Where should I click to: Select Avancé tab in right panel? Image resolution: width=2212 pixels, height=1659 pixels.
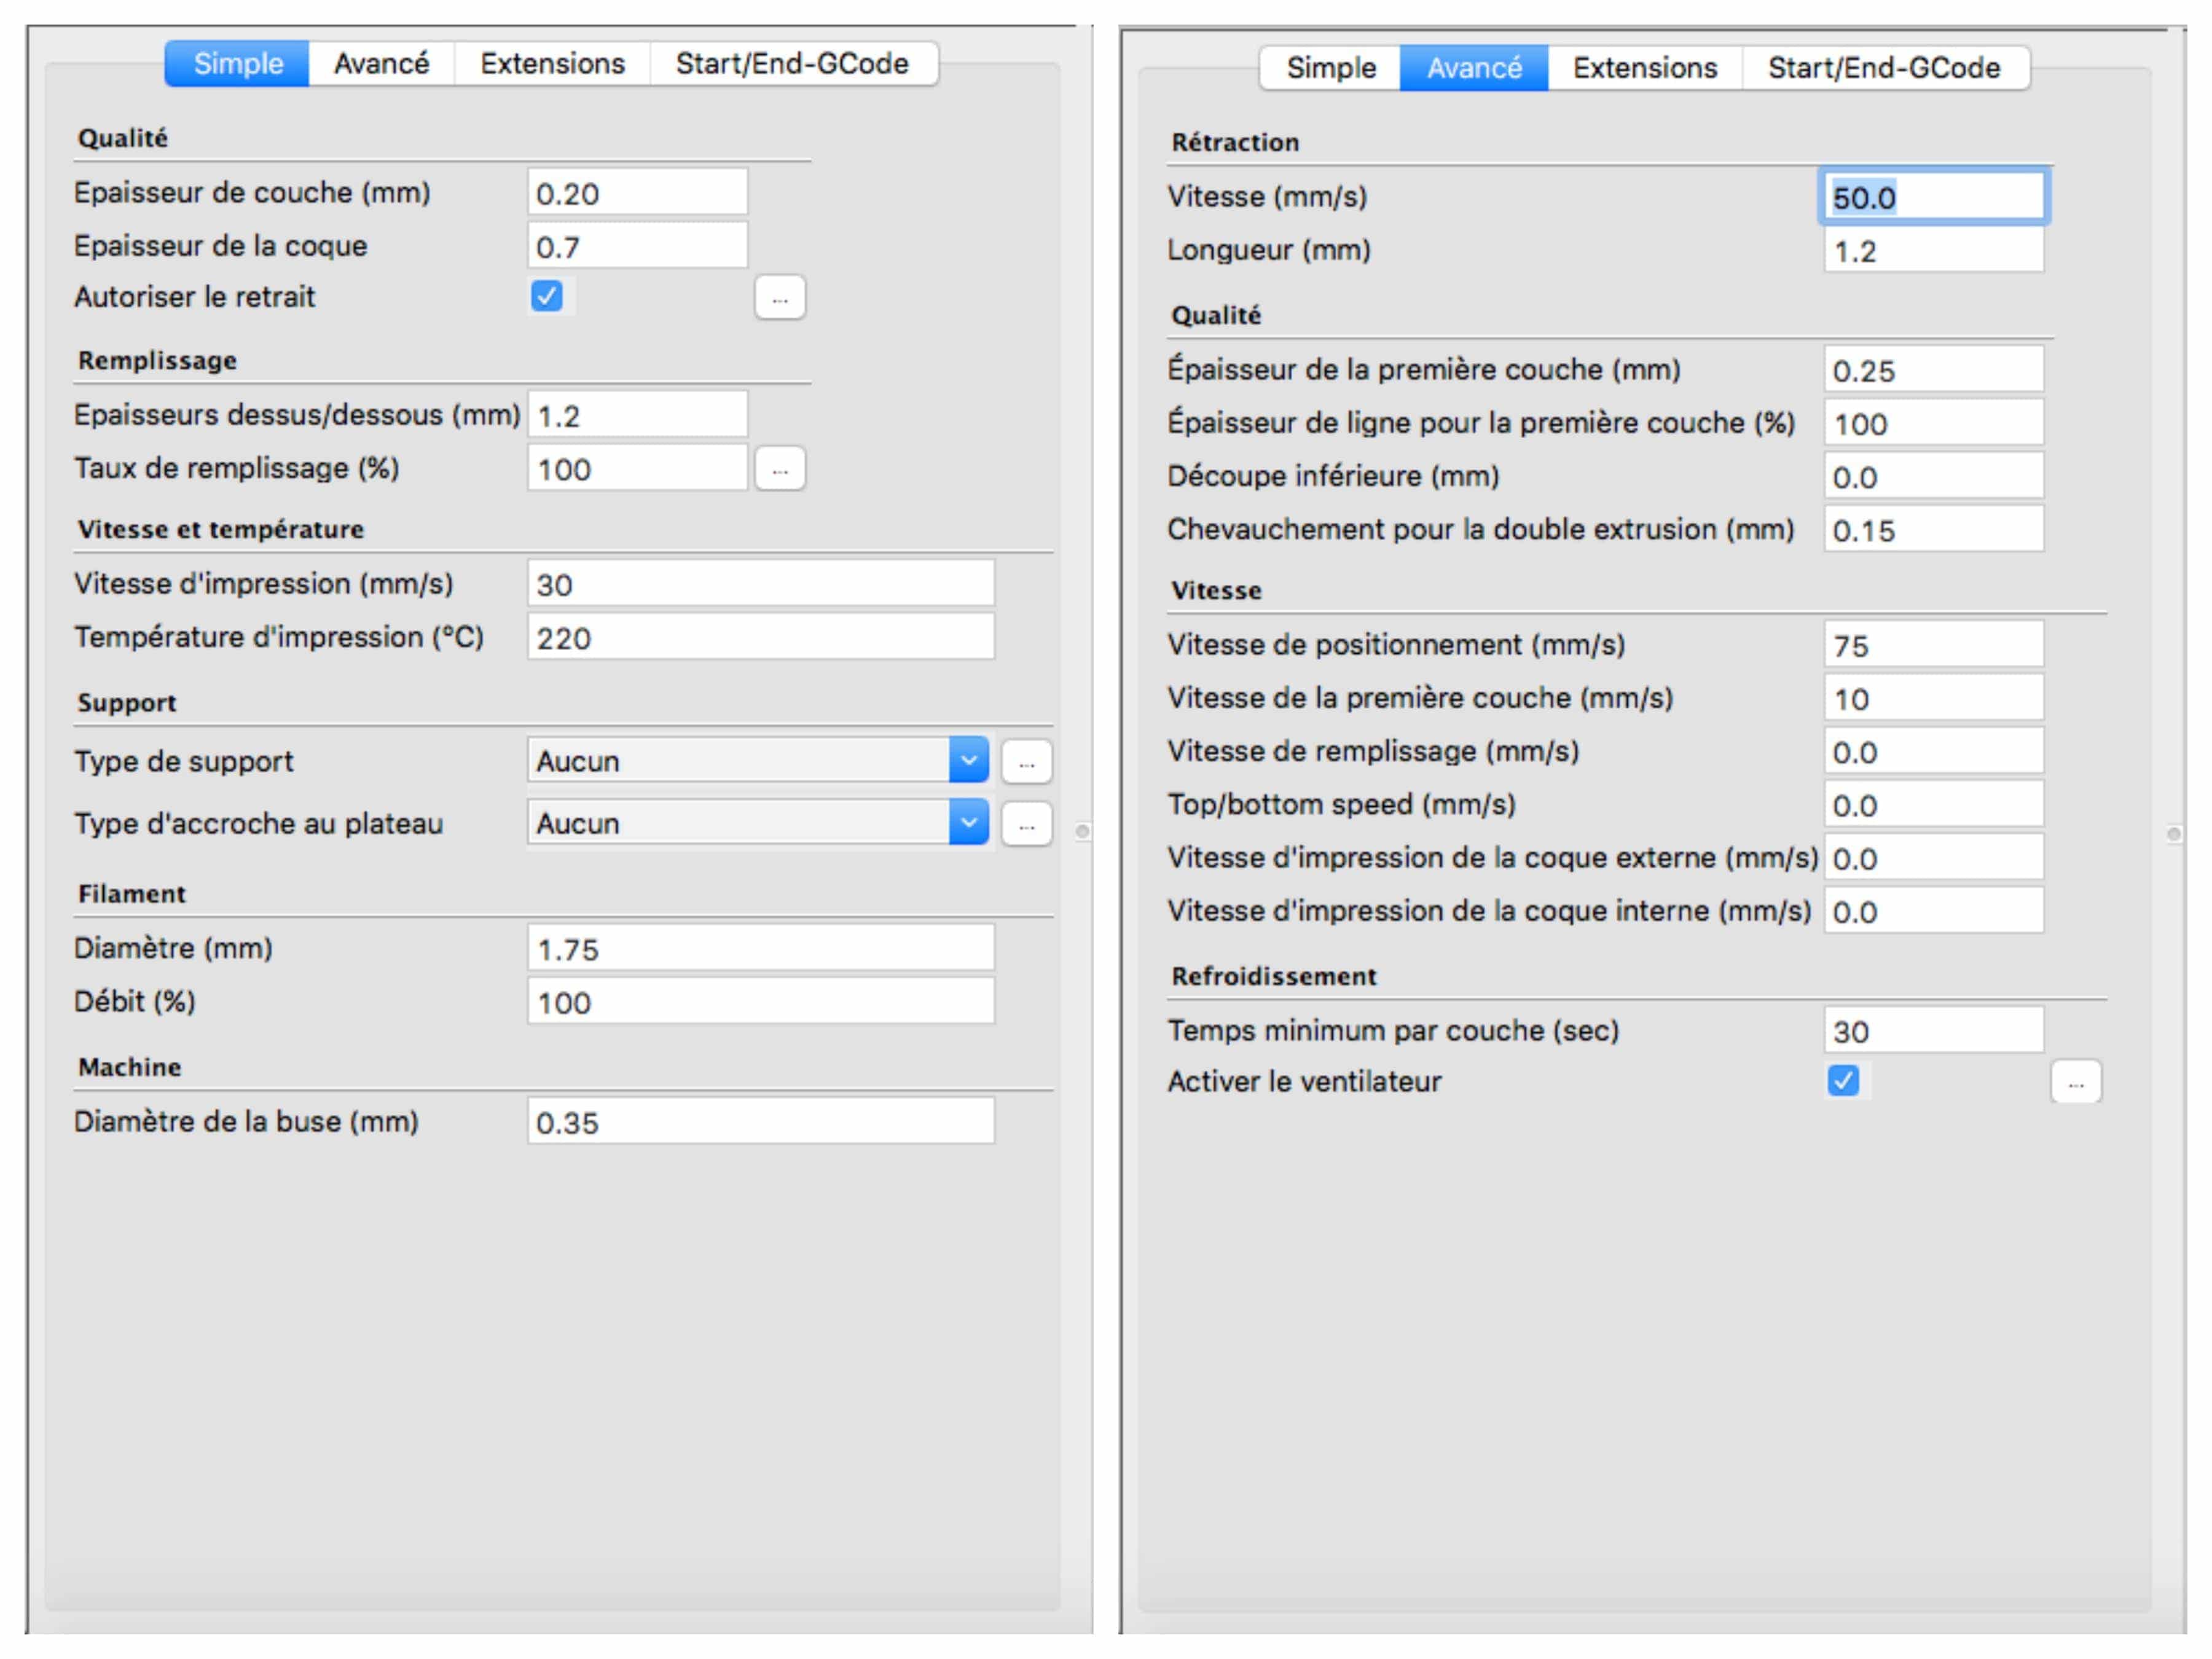click(x=1474, y=68)
